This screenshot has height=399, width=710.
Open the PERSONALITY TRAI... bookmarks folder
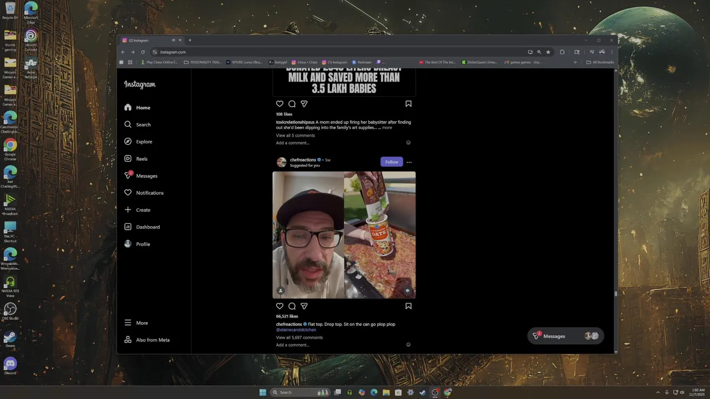pos(202,62)
